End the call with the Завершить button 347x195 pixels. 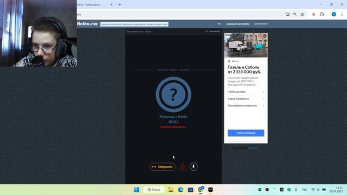[162, 167]
